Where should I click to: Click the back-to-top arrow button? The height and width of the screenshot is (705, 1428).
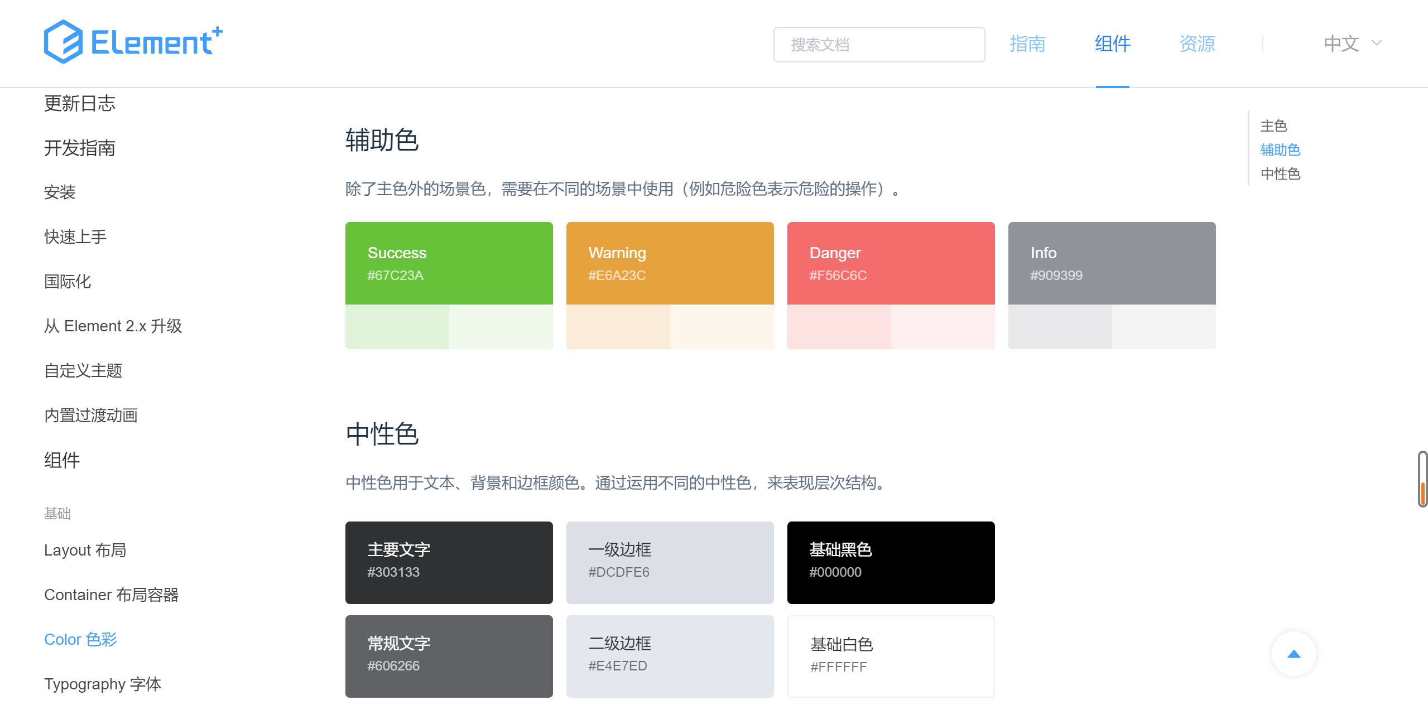1293,654
